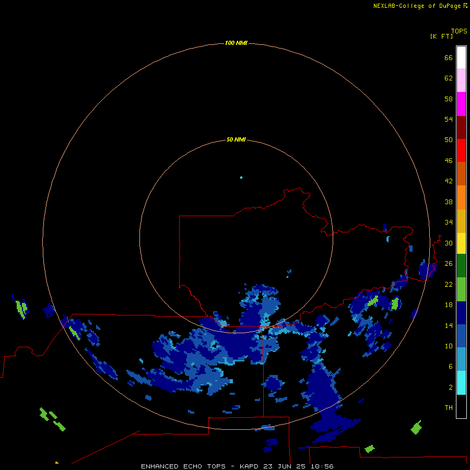Click the bright red legend swatch near 50

(x=461, y=150)
